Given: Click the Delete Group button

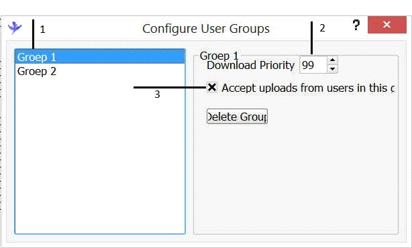Looking at the screenshot, I should (x=237, y=116).
